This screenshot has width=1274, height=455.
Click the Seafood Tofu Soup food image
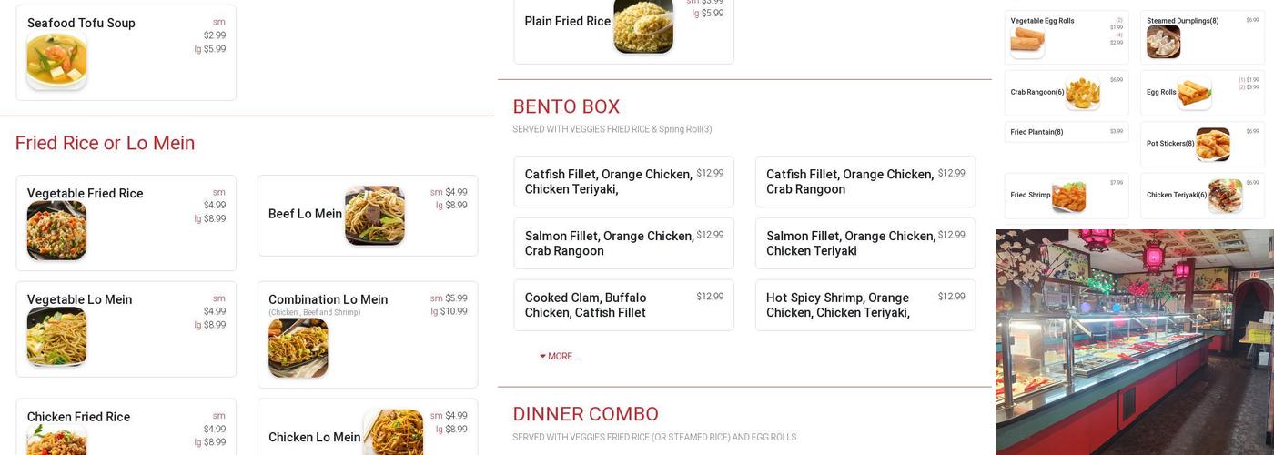pyautogui.click(x=56, y=62)
